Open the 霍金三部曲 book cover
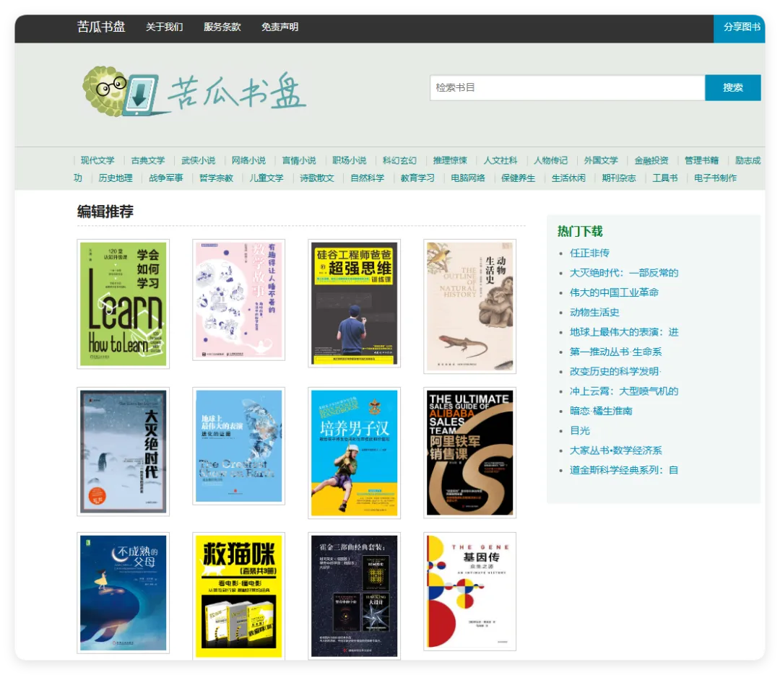Image resolution: width=780 pixels, height=675 pixels. (354, 596)
